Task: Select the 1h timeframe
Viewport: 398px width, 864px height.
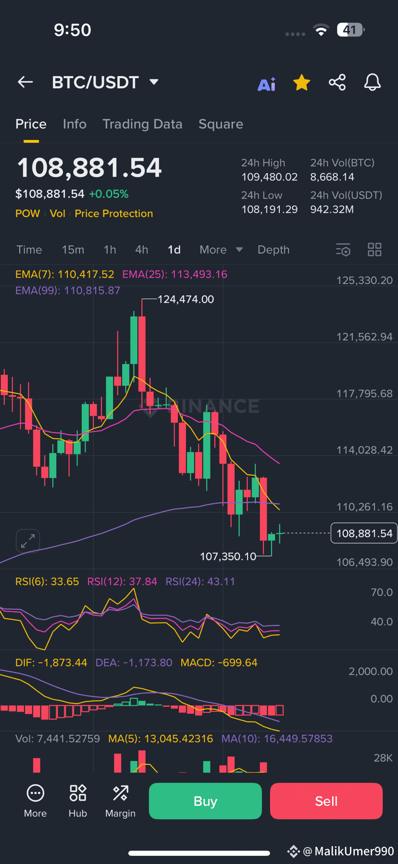Action: 110,250
